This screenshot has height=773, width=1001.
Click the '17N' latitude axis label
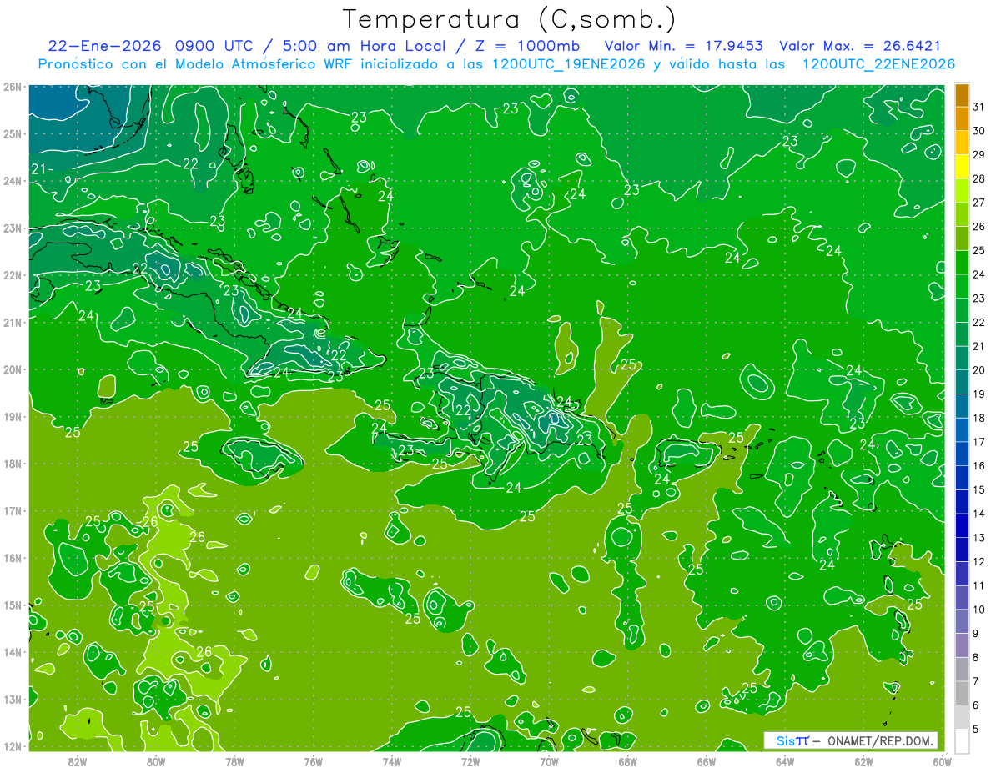pyautogui.click(x=13, y=511)
